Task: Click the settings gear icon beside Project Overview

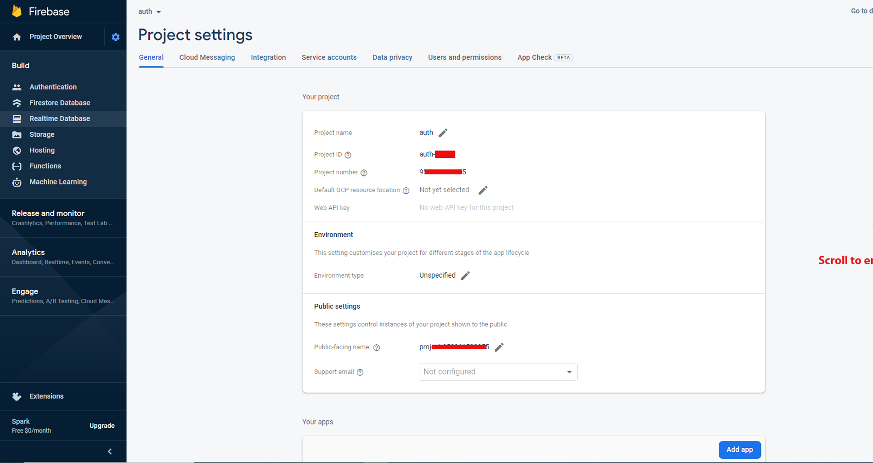Action: click(x=115, y=37)
